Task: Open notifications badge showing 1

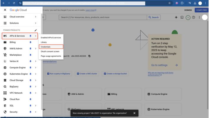Action: click(188, 17)
